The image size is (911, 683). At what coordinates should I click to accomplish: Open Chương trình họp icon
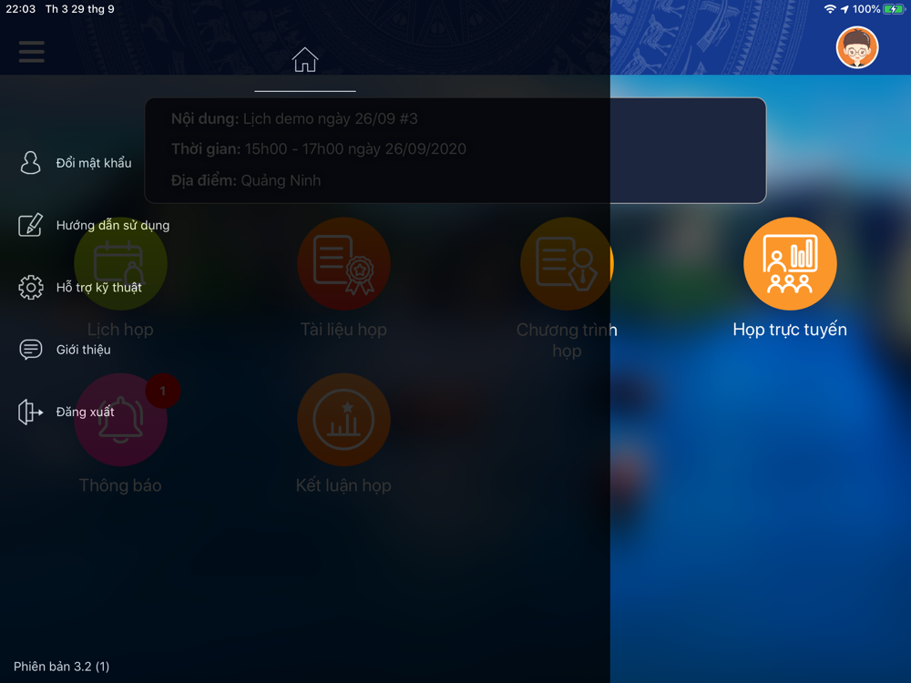click(x=567, y=264)
